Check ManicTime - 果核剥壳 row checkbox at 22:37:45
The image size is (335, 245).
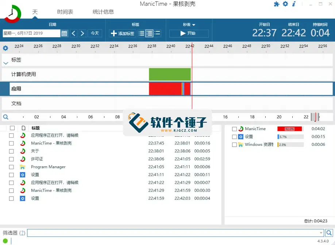tap(11, 143)
